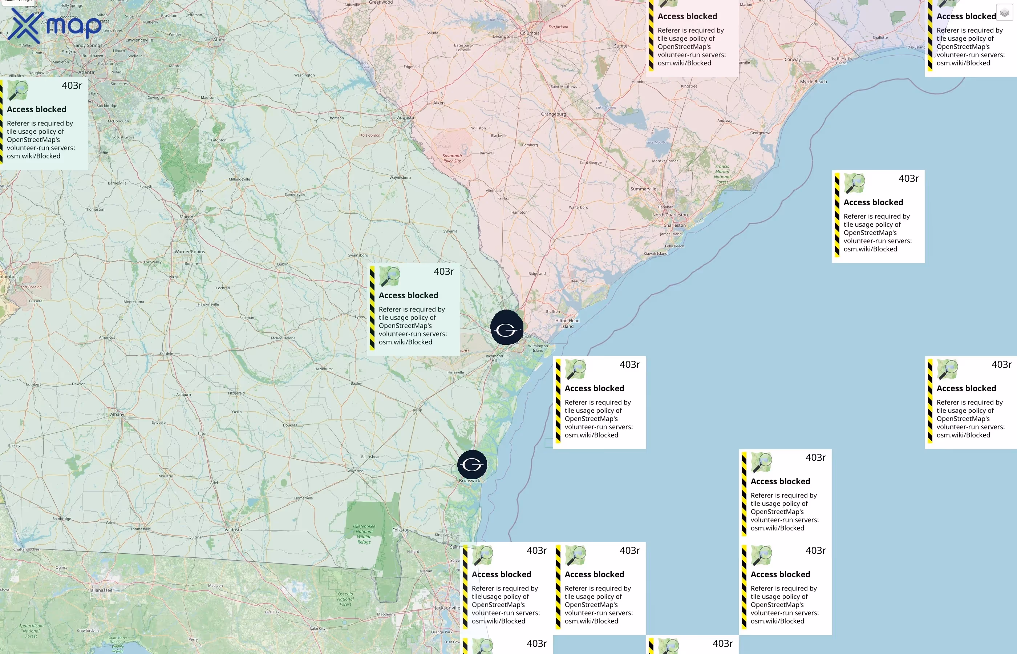Screen dimensions: 1017x654
Task: Click the Apalachicola National Forest label
Action: (31, 631)
